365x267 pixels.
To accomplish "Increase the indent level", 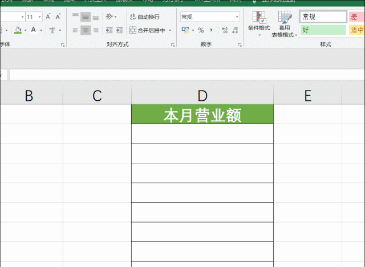I will (119, 30).
